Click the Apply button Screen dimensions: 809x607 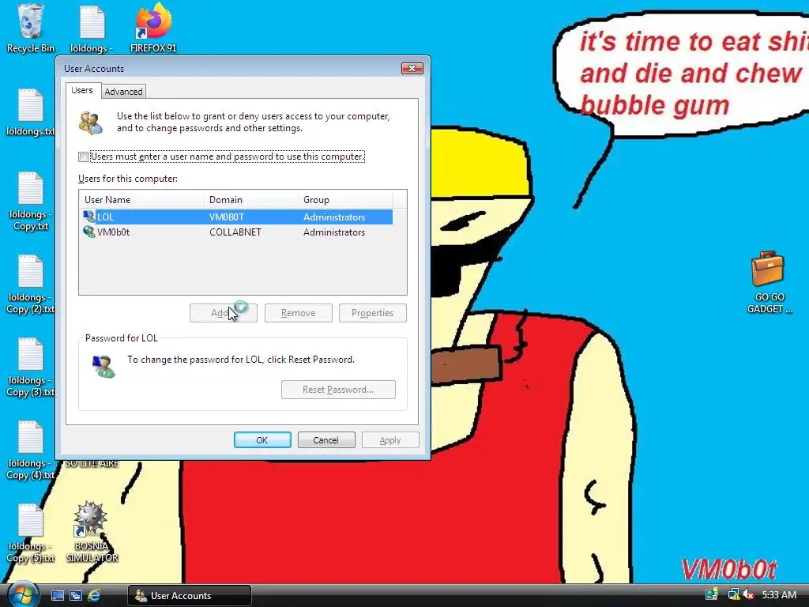(x=390, y=440)
